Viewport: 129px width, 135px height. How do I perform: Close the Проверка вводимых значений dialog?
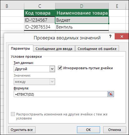click(122, 36)
